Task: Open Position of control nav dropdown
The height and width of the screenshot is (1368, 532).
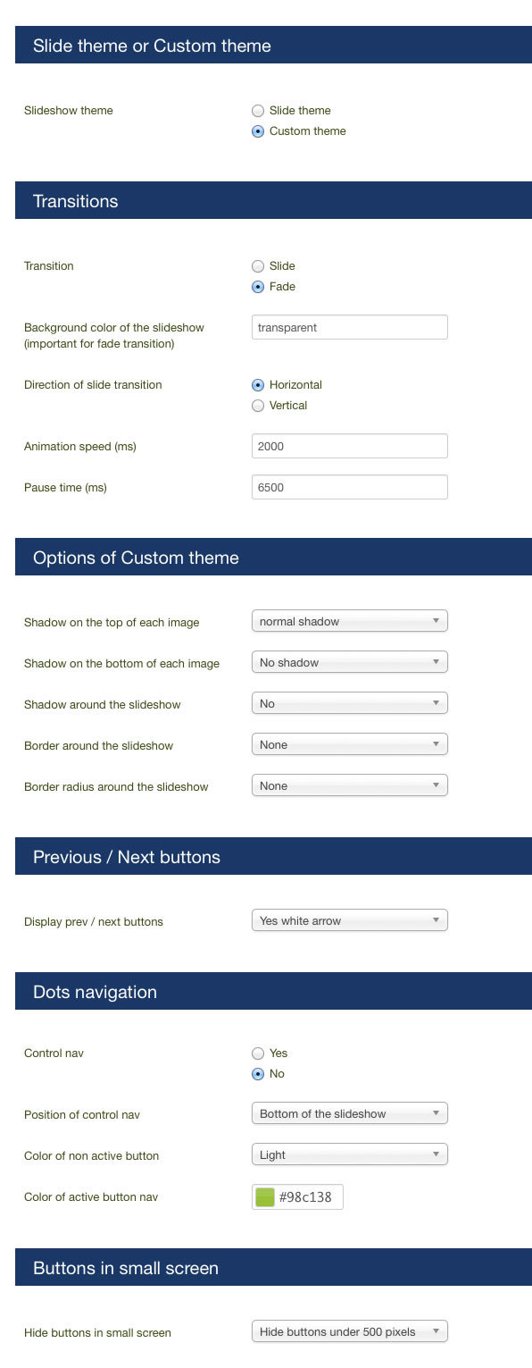Action: point(350,1113)
